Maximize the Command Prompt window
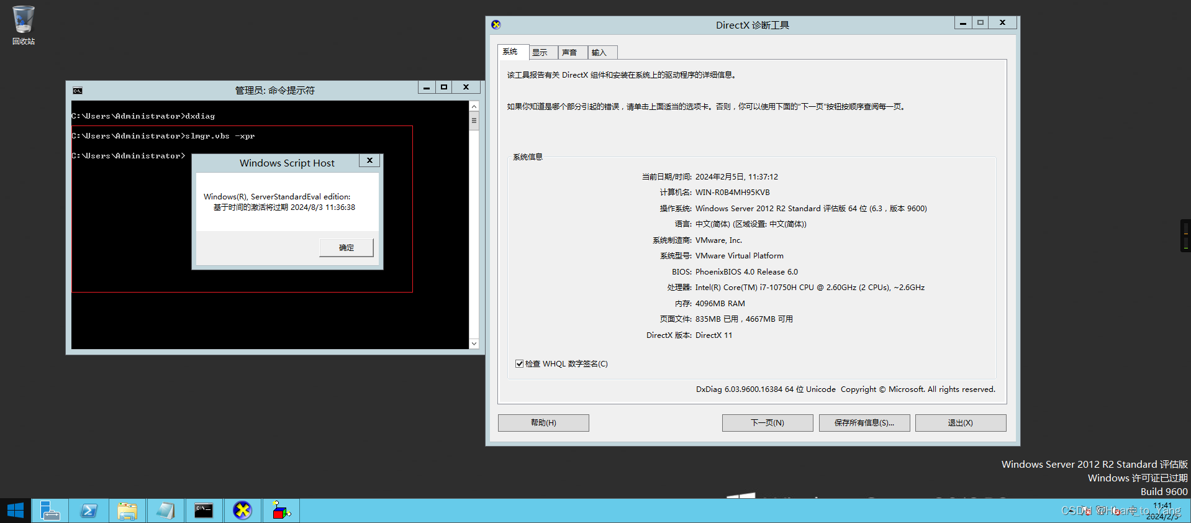This screenshot has width=1191, height=523. point(443,88)
